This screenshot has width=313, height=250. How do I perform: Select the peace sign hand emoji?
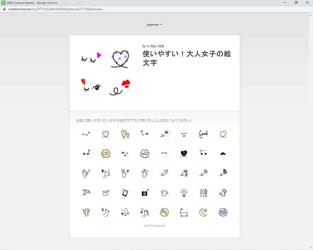click(125, 173)
